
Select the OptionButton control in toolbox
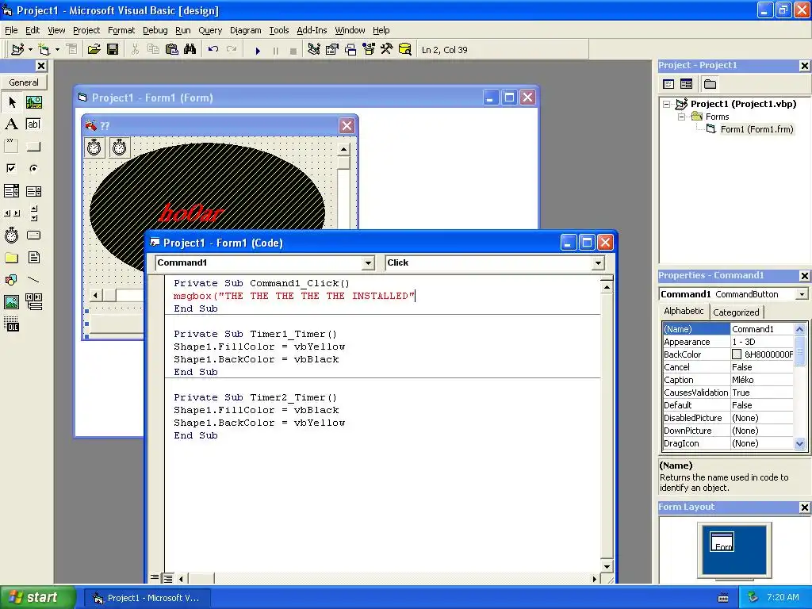click(x=33, y=169)
